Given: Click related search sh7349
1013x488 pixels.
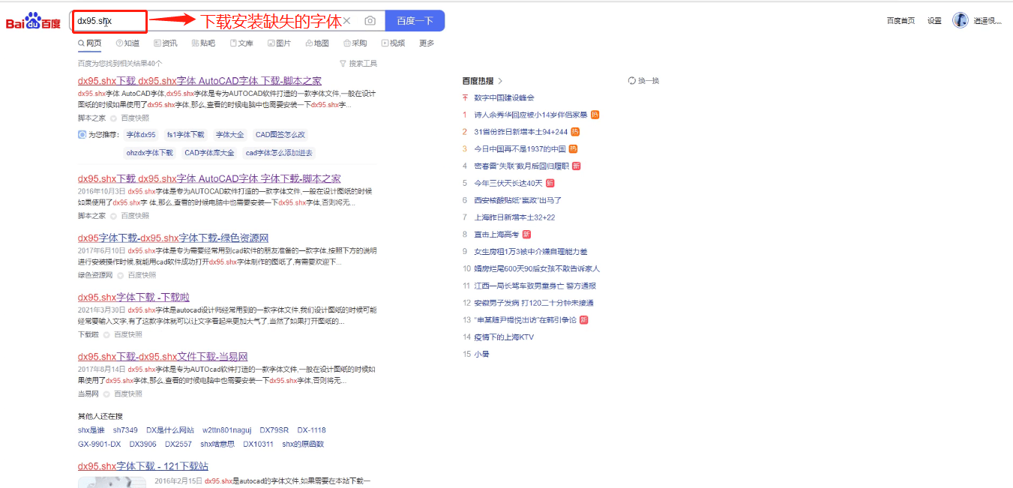Looking at the screenshot, I should (125, 430).
